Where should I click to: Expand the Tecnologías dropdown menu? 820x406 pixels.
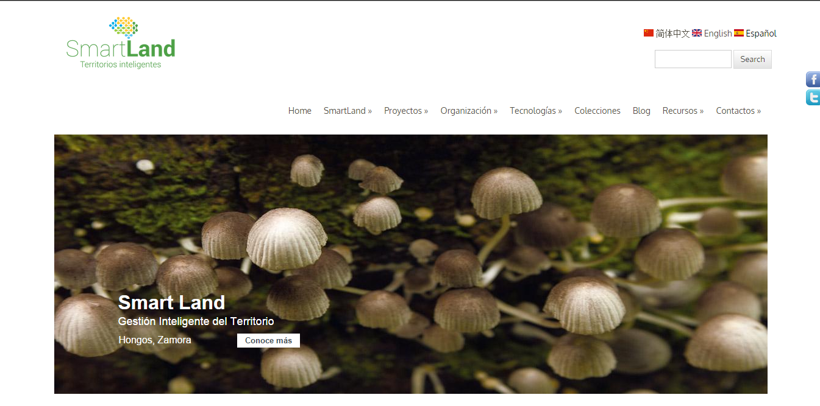pyautogui.click(x=536, y=110)
